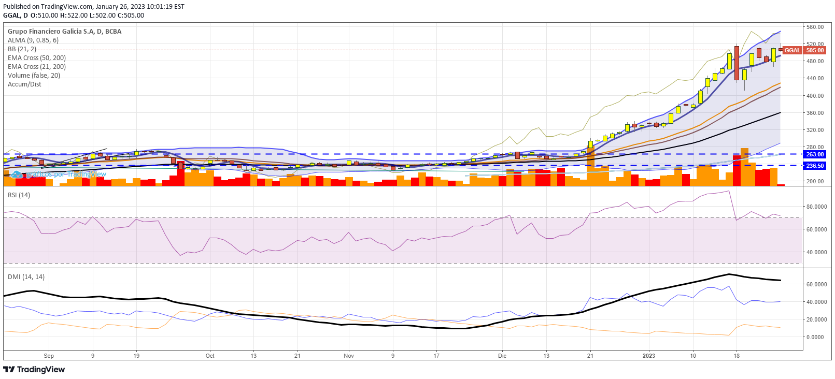
Task: Toggle the Accum/Dist indicator label
Action: tap(24, 84)
